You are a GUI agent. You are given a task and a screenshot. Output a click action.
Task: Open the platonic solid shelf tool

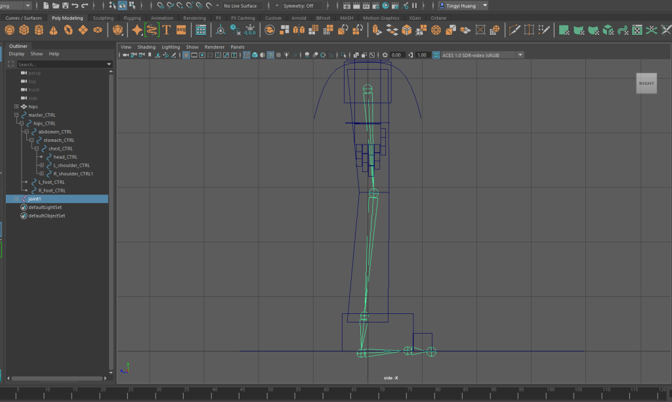tap(117, 30)
